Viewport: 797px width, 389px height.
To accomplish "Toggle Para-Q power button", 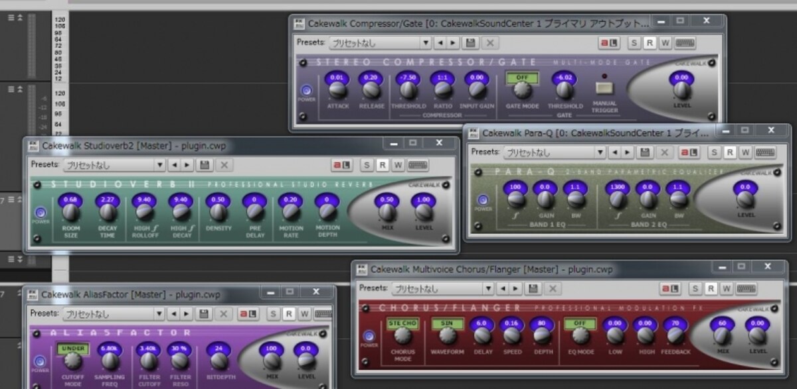I will (x=483, y=200).
